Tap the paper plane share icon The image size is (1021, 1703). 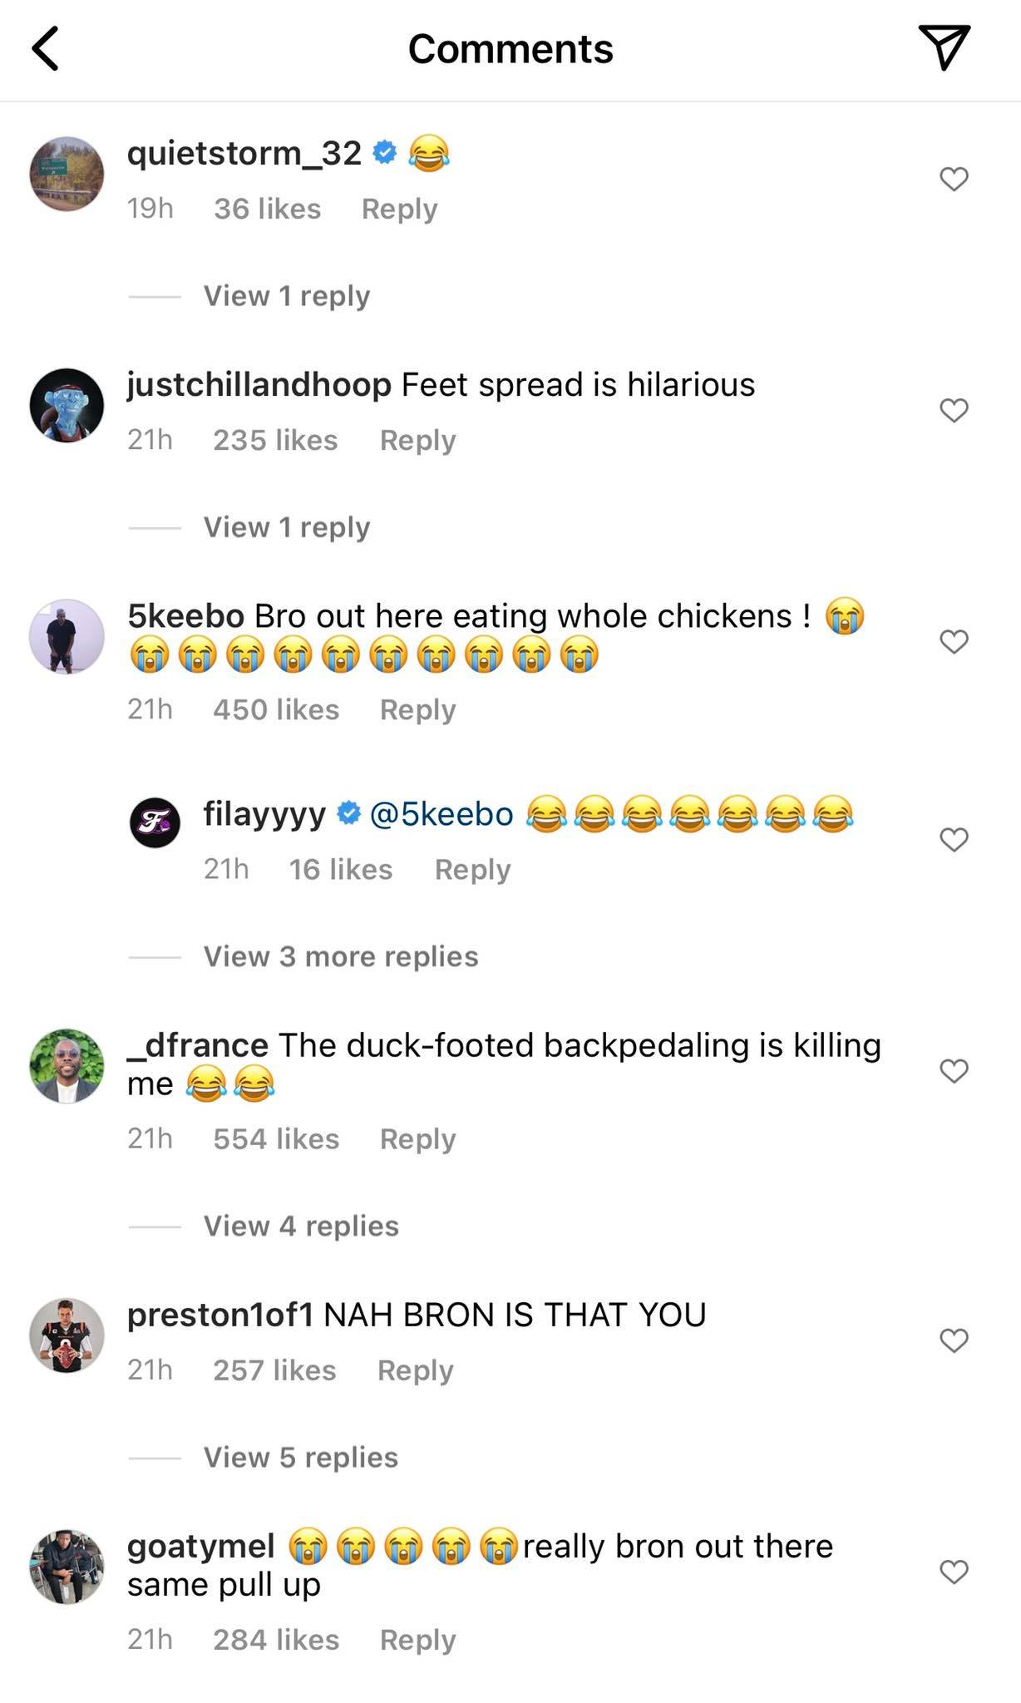click(x=944, y=47)
